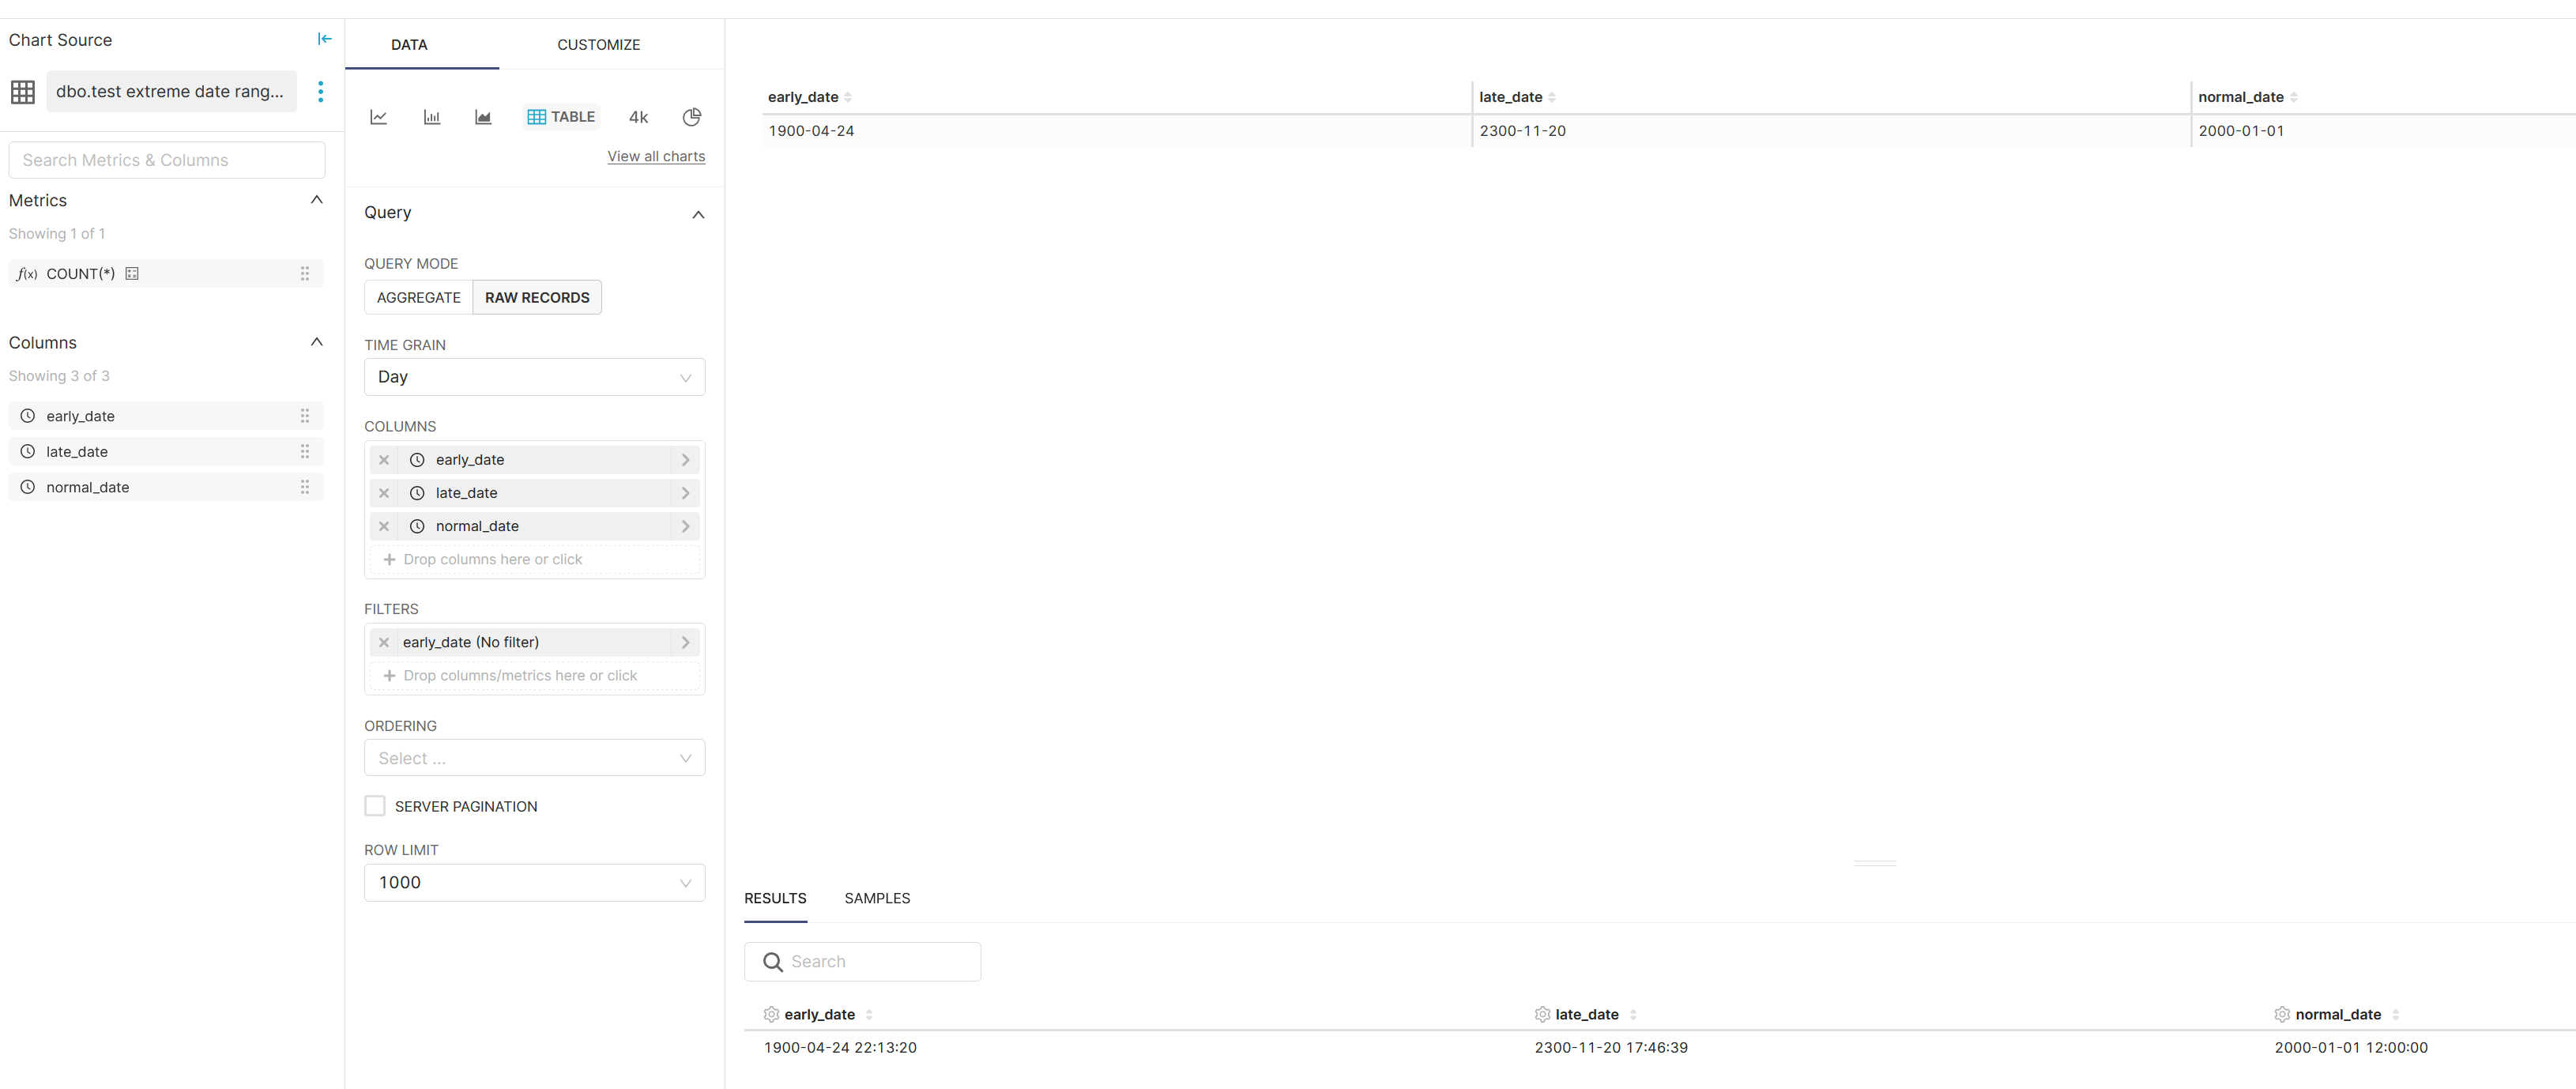Enable the Server Pagination checkbox
The height and width of the screenshot is (1089, 2576).
[x=375, y=806]
